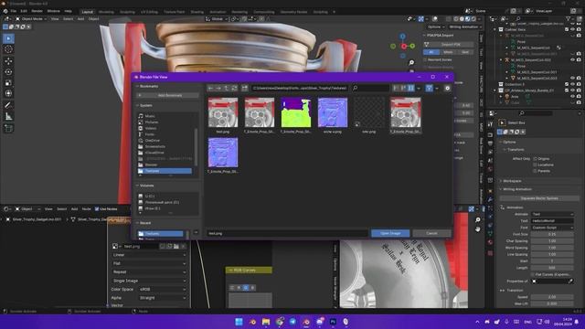This screenshot has height=329, width=585.
Task: Toggle Flat Curves checkbox in Writing Animation
Action: (533, 274)
